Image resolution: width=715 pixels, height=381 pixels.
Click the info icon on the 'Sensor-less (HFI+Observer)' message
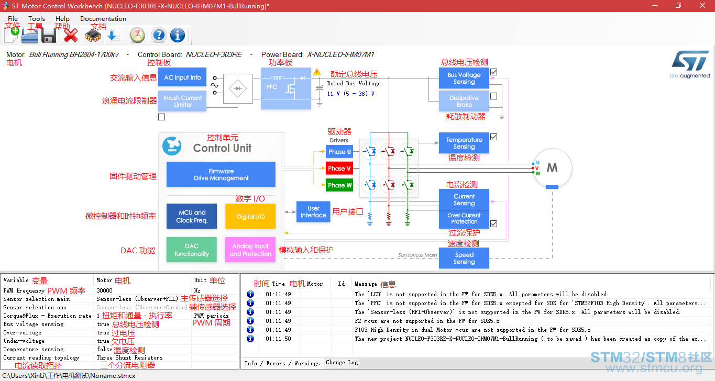250,312
